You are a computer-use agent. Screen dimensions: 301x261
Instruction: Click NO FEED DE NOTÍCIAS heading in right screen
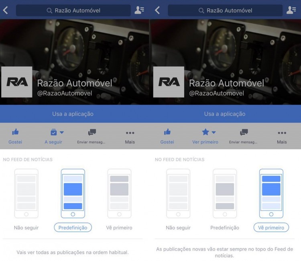point(179,159)
